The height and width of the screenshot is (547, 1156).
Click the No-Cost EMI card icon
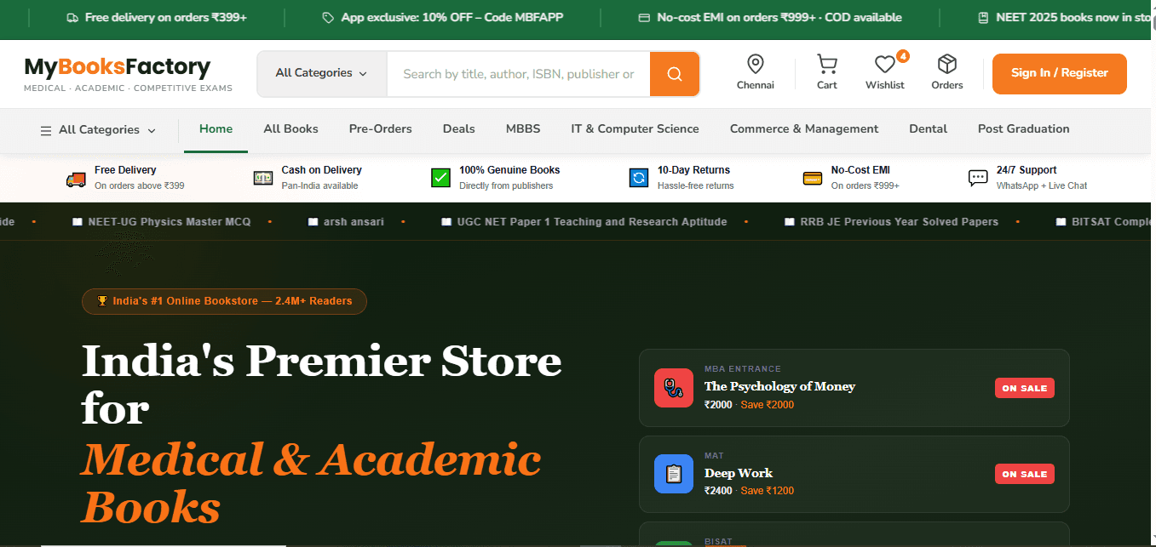(812, 178)
